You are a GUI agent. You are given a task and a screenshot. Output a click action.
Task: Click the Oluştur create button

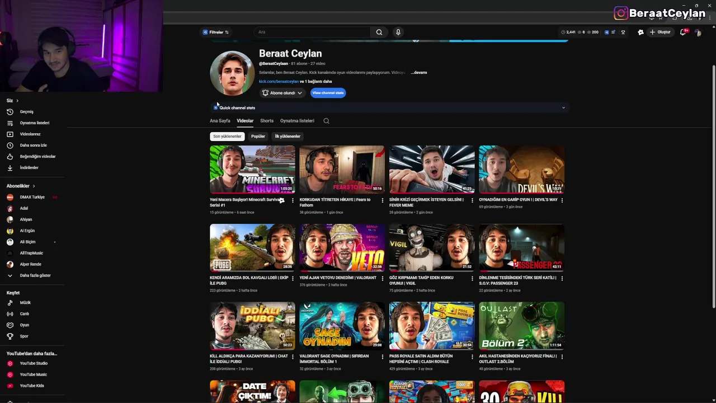(x=660, y=32)
